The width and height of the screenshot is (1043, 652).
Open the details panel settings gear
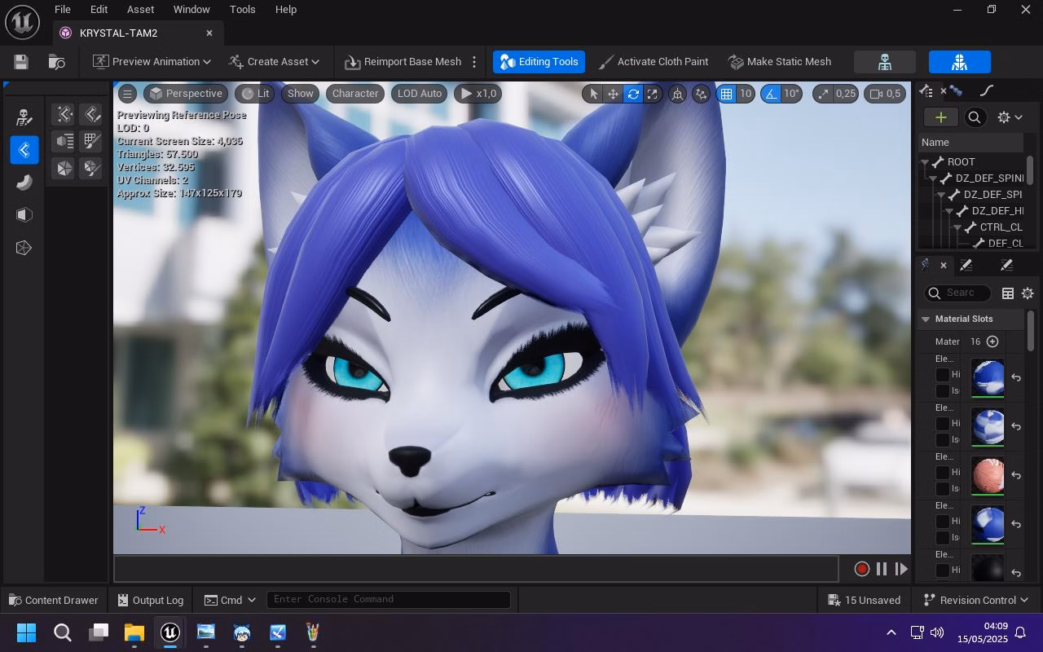1028,293
